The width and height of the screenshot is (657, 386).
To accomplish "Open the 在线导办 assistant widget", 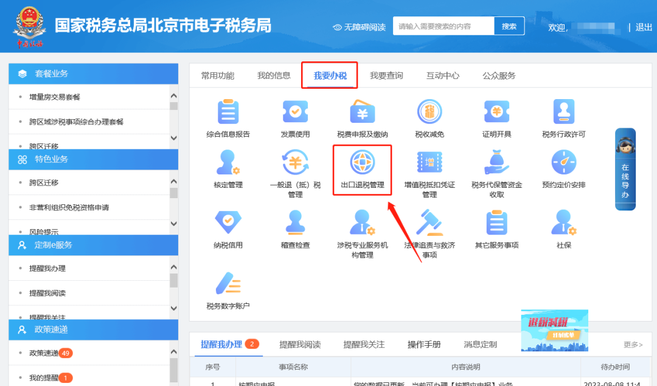I will [625, 169].
